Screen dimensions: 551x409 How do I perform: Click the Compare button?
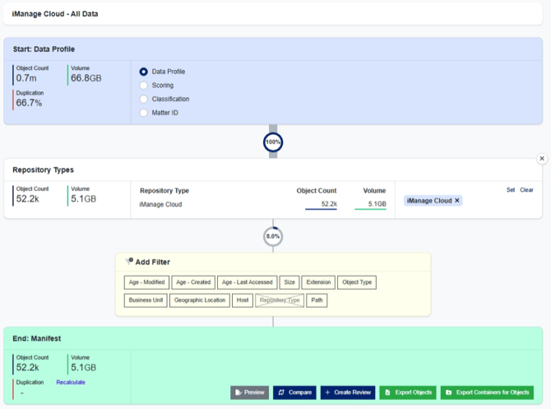click(x=294, y=393)
